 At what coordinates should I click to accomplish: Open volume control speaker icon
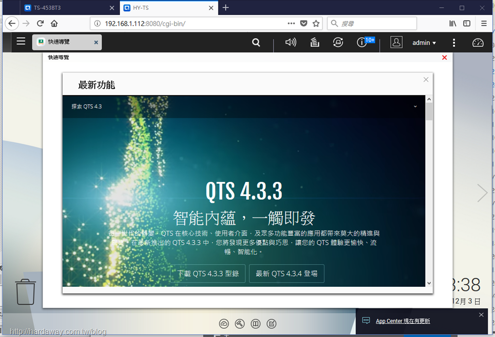coord(291,42)
